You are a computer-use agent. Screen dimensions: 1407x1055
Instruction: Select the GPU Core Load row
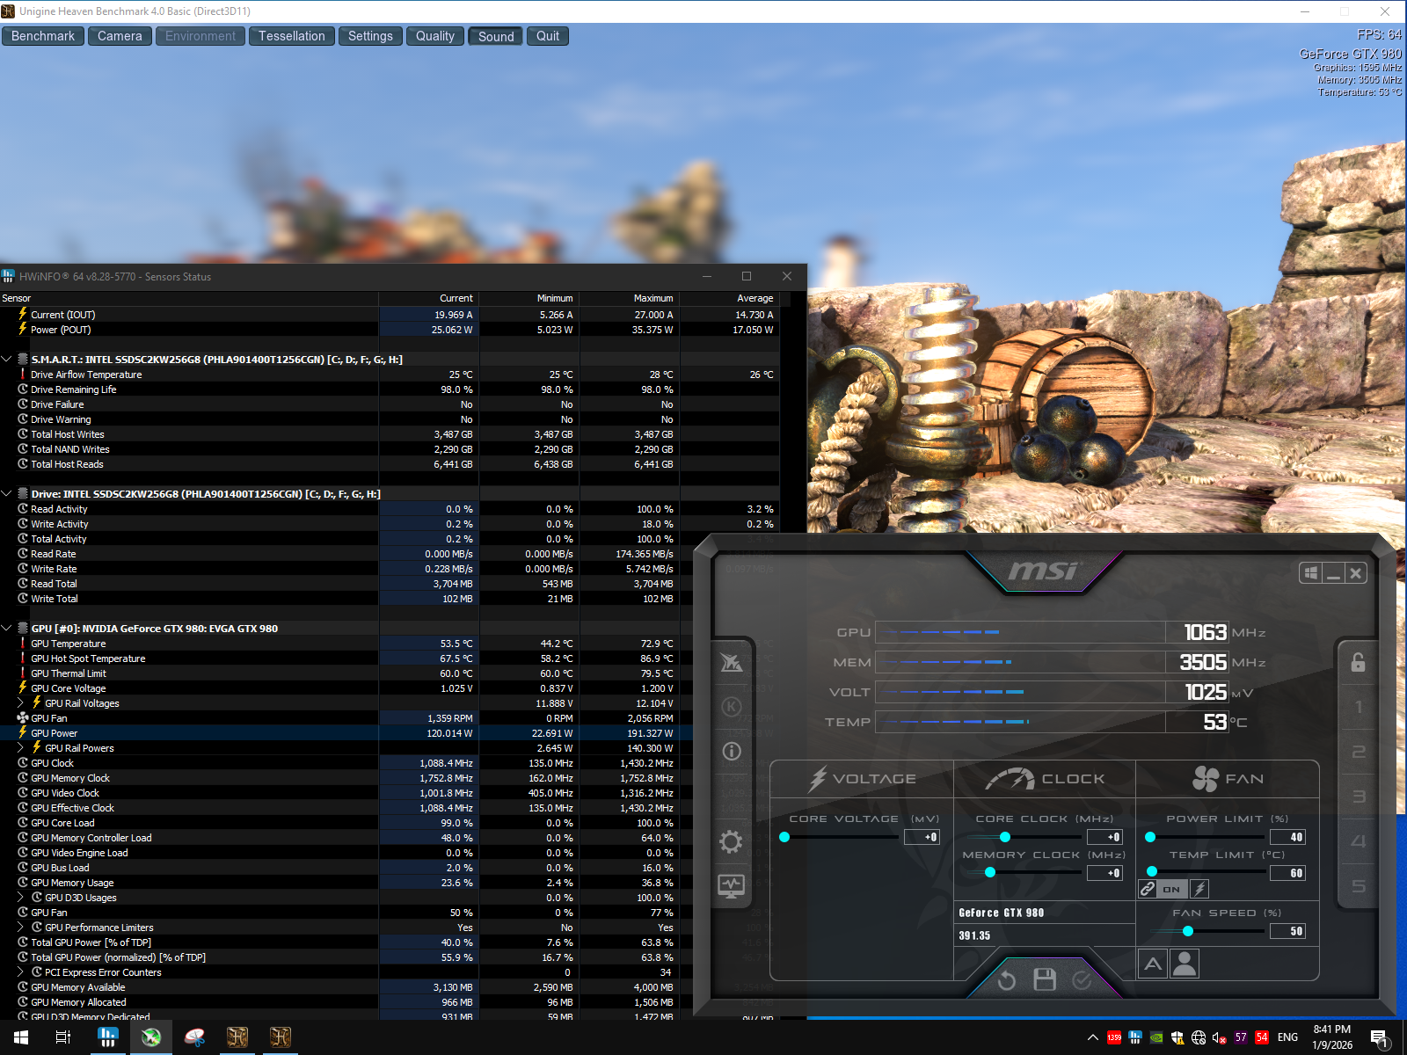pyautogui.click(x=390, y=823)
